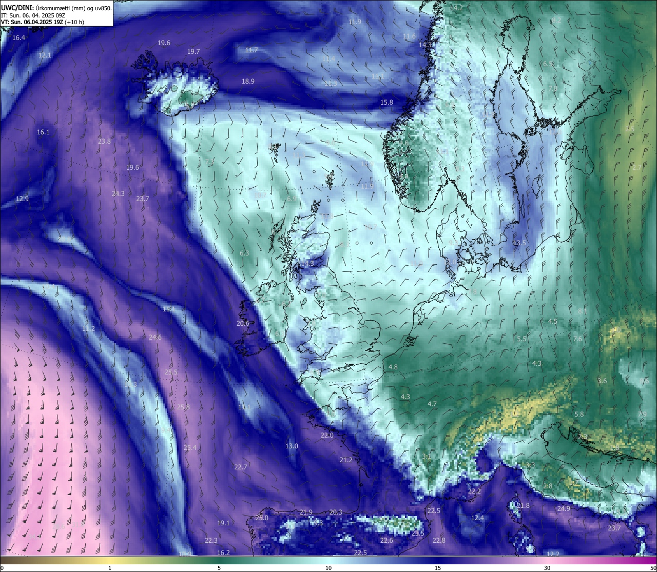Select the 6.3 value west of Scotland
This screenshot has height=572, width=657.
click(244, 253)
